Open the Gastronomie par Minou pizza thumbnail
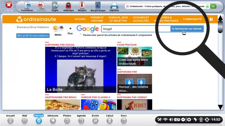Viewport: 225px width, 126px height. point(63,105)
